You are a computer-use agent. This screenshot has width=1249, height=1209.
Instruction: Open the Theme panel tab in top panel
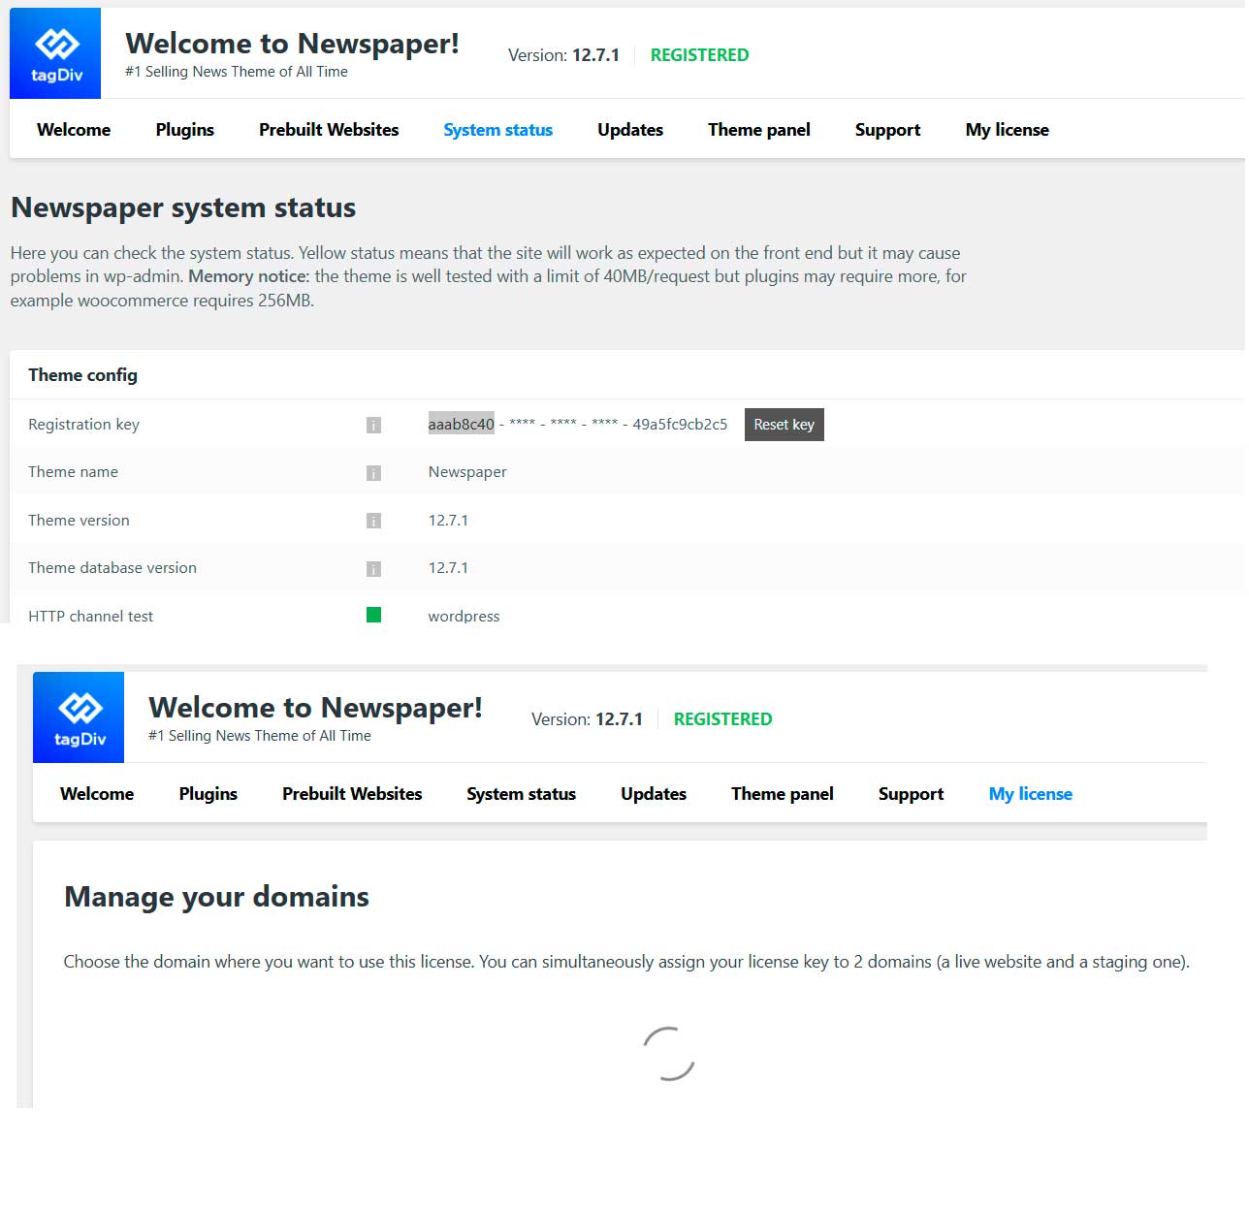tap(759, 130)
